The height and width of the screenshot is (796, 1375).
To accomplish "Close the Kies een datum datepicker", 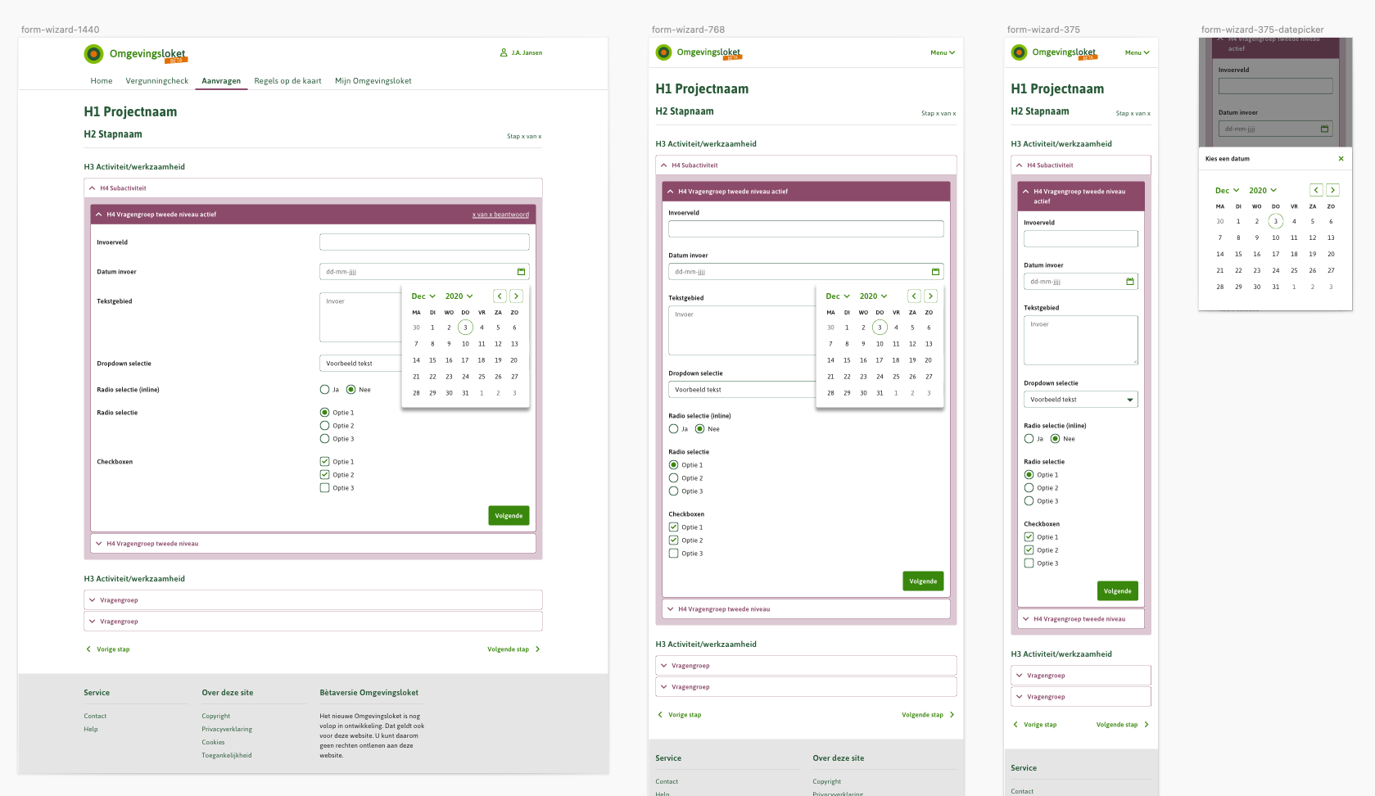I will coord(1341,159).
